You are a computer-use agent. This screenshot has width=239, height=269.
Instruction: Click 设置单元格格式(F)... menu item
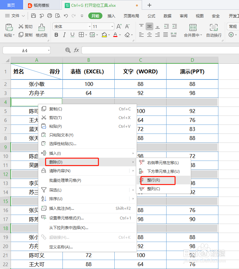point(88,218)
